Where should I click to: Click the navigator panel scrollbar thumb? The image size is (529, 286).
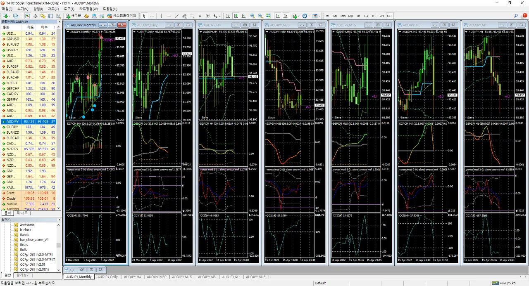coord(59,245)
